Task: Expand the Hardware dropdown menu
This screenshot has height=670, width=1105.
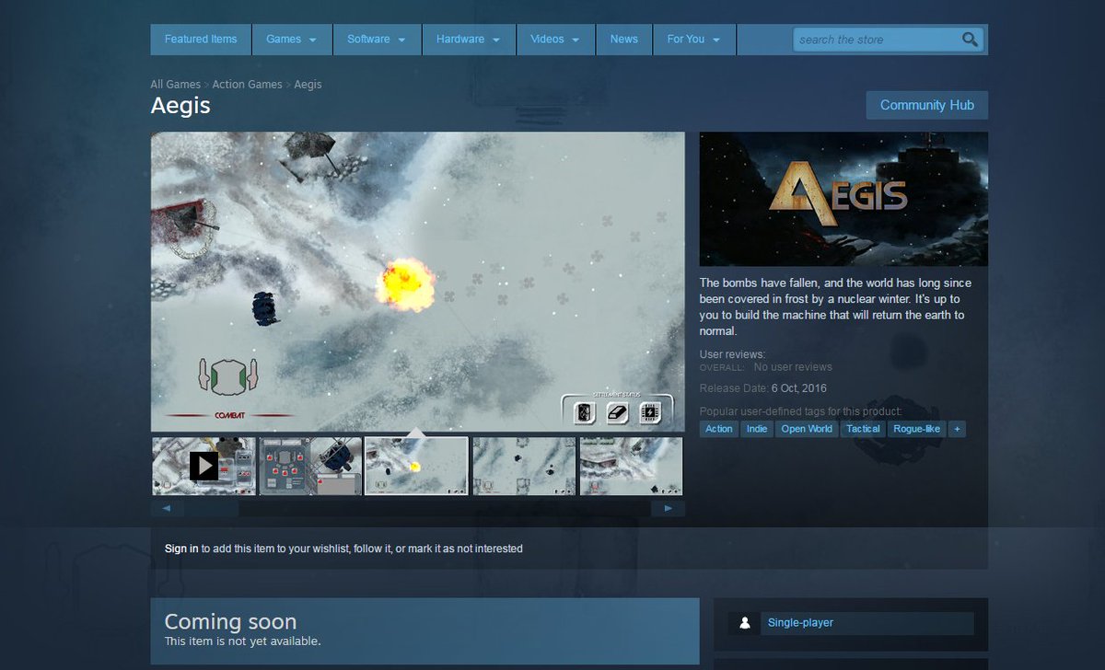Action: pyautogui.click(x=469, y=40)
